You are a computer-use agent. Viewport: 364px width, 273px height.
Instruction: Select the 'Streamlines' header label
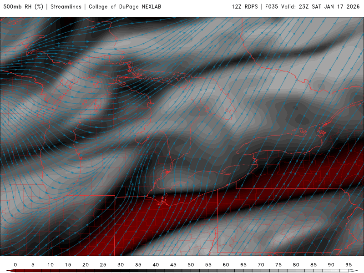tap(66, 7)
